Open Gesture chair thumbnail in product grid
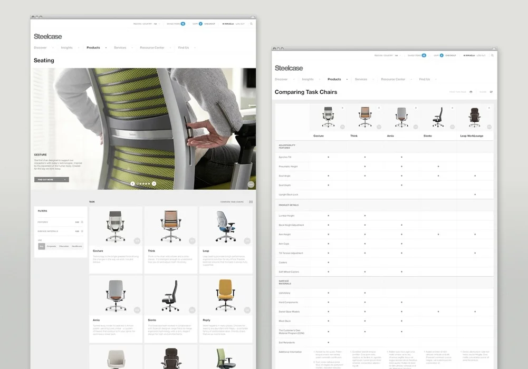528x369 pixels. pyautogui.click(x=116, y=226)
